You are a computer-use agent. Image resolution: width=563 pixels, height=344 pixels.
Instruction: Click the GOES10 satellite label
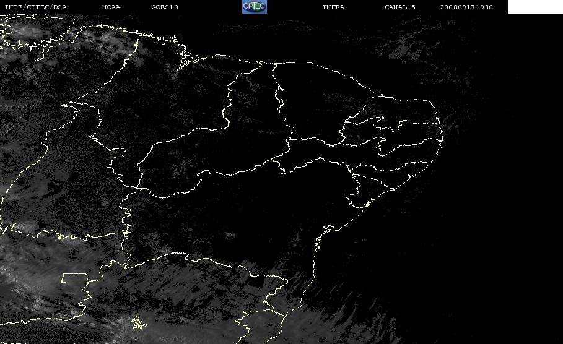pyautogui.click(x=165, y=7)
